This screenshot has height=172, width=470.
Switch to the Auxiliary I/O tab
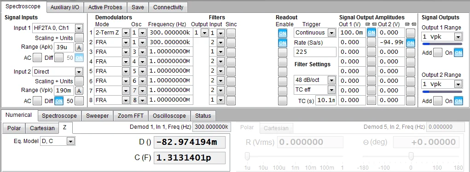65,7
